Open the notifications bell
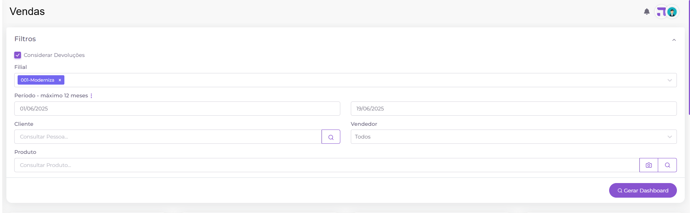Viewport: 690px width, 213px height. click(647, 12)
